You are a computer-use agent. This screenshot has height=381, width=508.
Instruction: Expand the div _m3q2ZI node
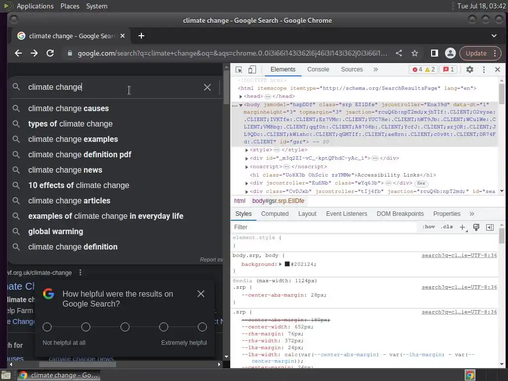[x=247, y=158]
